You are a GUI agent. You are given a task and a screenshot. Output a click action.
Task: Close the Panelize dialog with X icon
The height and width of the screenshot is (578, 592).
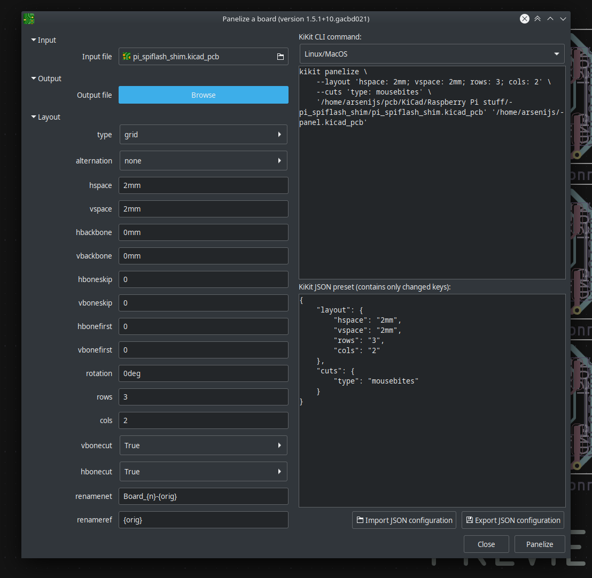(525, 19)
